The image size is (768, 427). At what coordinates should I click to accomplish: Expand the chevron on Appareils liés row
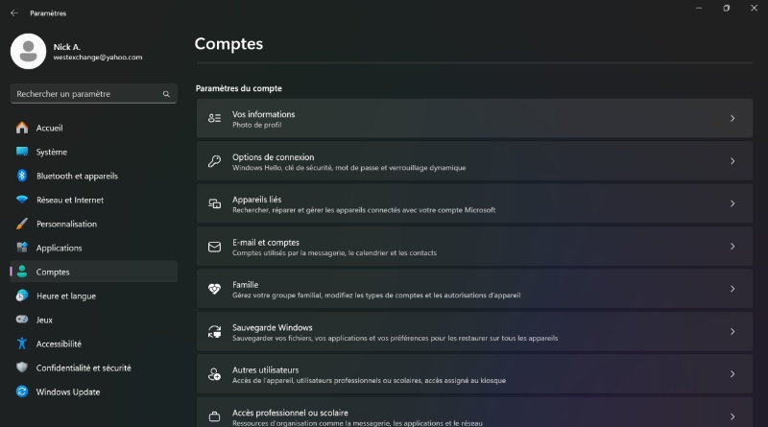point(732,203)
